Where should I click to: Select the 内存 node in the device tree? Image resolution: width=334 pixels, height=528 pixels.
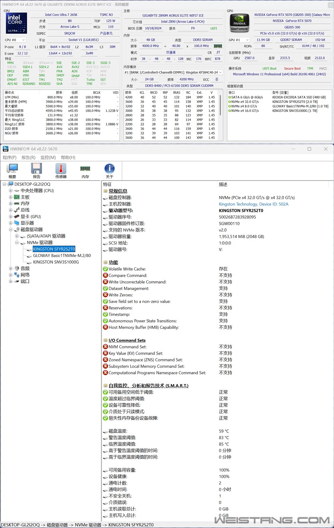[x=25, y=204]
